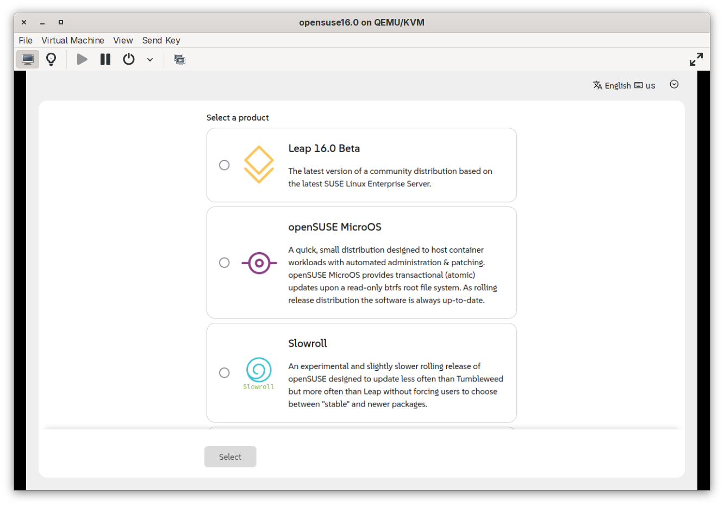Minimize the VM viewer window
Image resolution: width=724 pixels, height=506 pixels.
[x=42, y=22]
